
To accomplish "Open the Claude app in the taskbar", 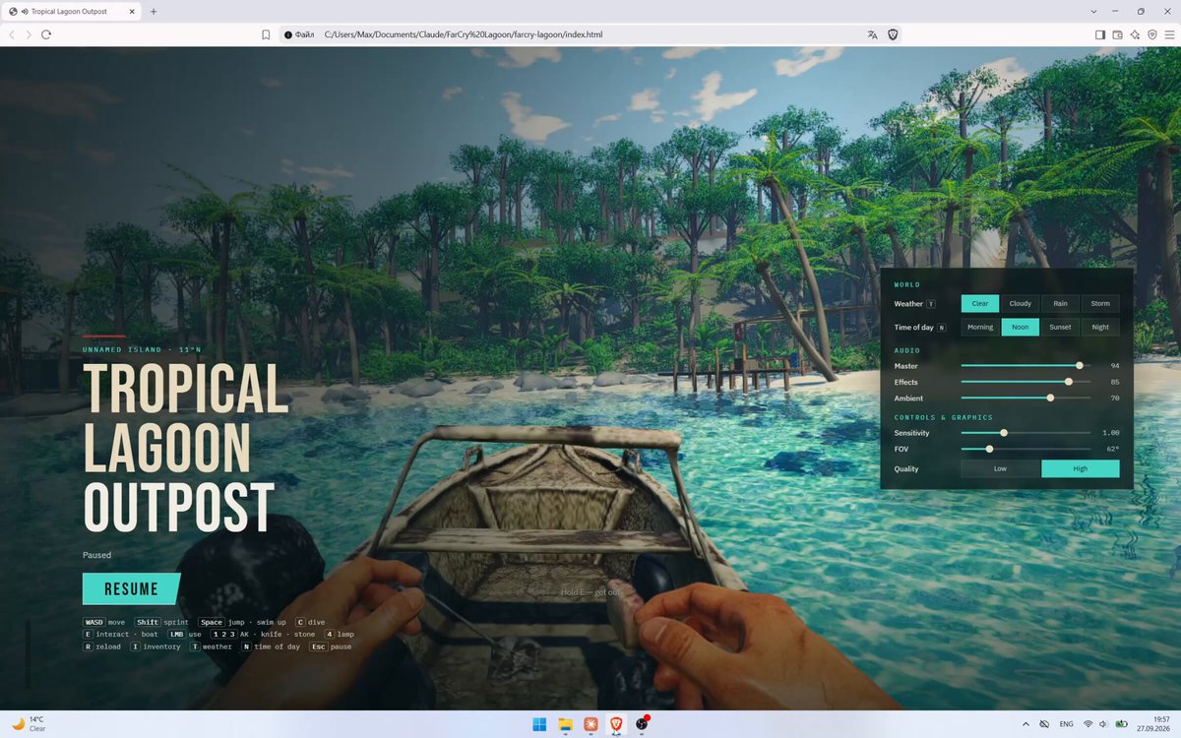I will point(591,724).
